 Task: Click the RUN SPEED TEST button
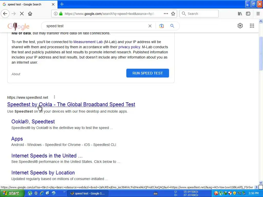(x=148, y=73)
